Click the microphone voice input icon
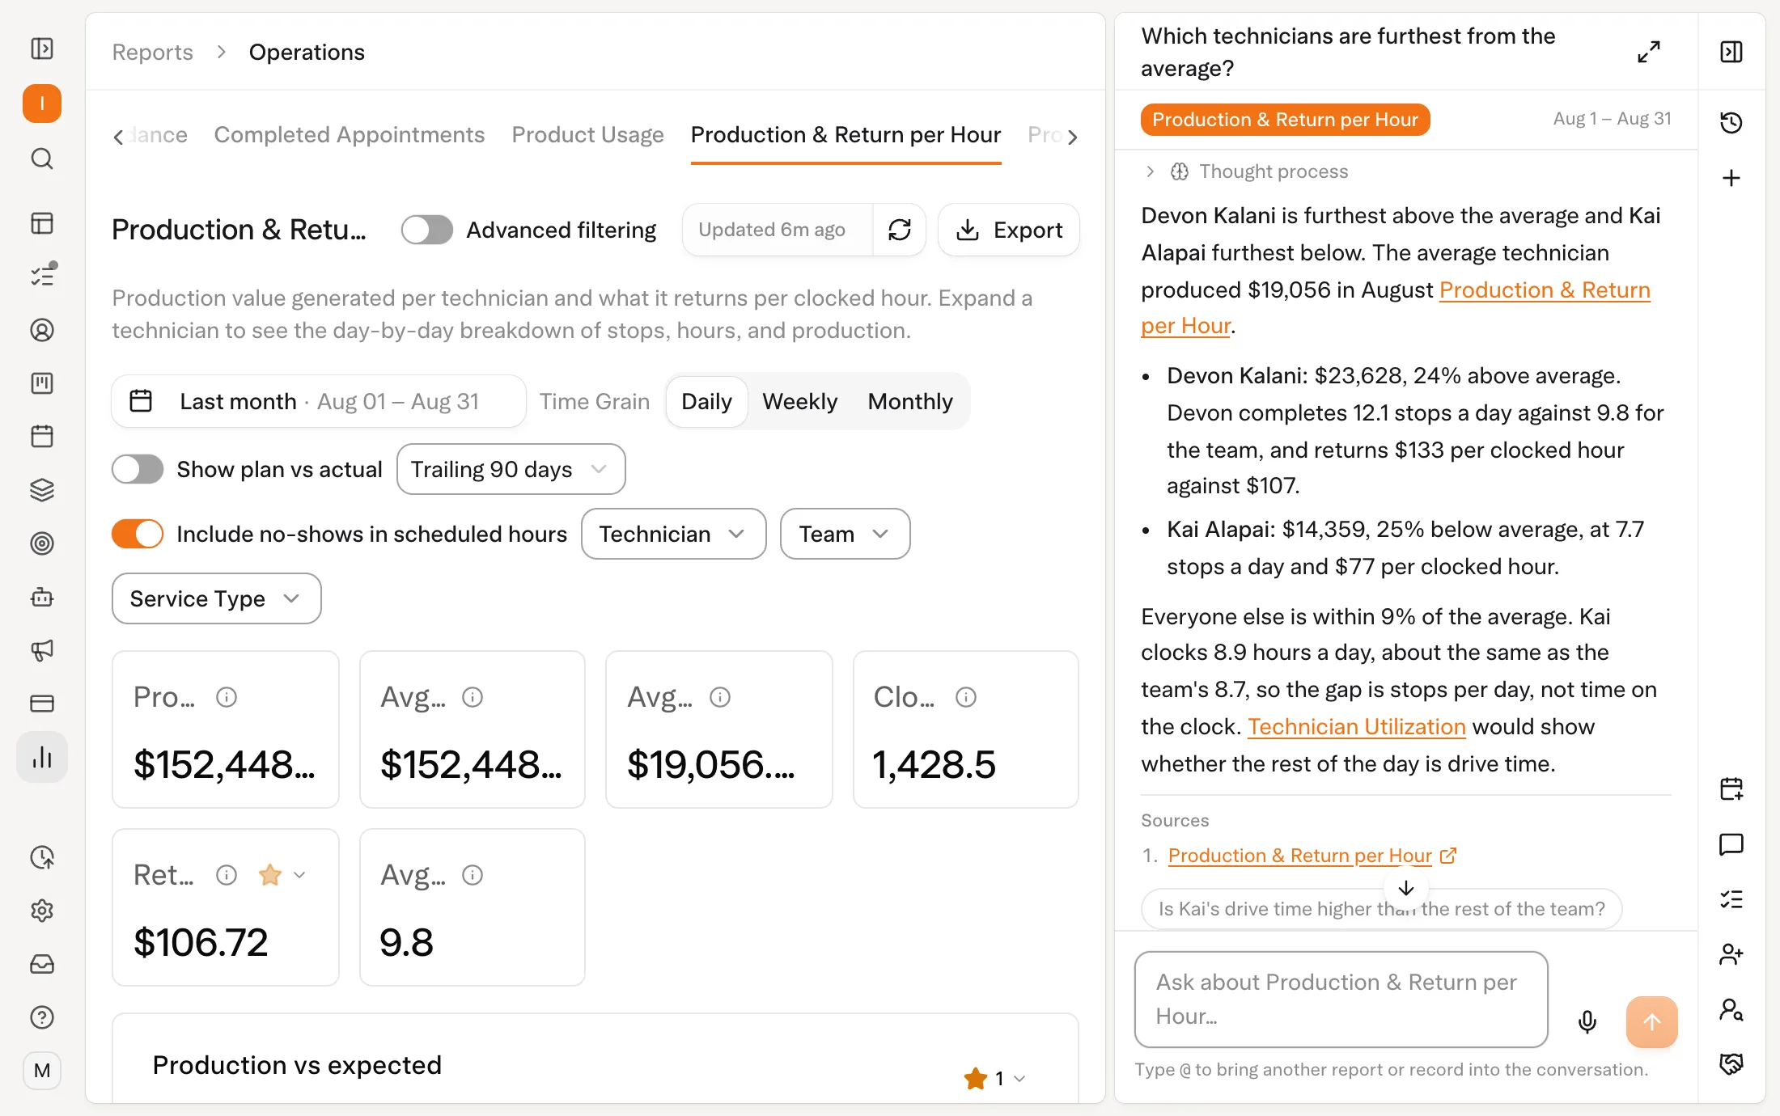 click(x=1587, y=1022)
